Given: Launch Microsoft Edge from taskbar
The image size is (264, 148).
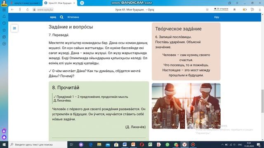Looking at the screenshot, I should [x=91, y=144].
